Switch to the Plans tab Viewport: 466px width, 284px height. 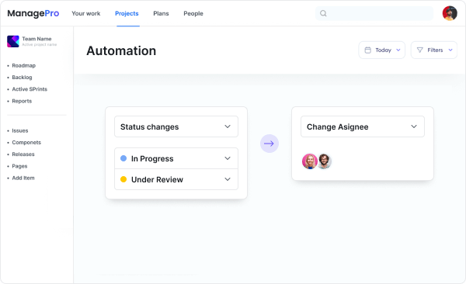point(161,13)
